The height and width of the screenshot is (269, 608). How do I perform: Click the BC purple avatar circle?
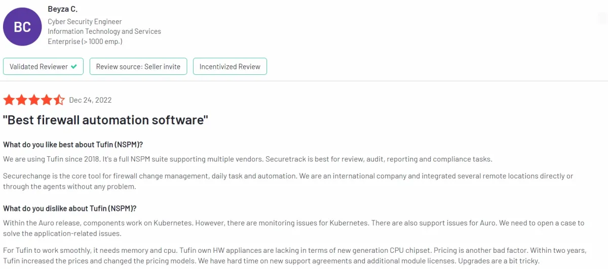pyautogui.click(x=22, y=27)
